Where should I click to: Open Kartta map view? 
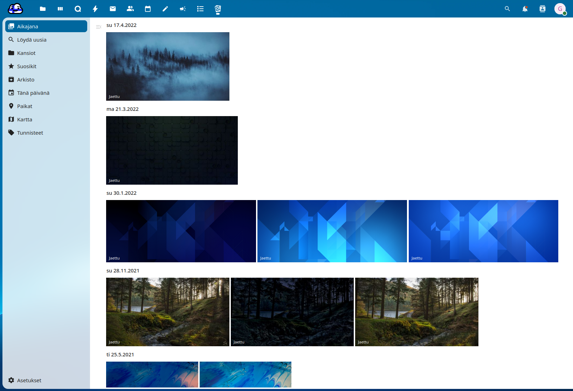(46, 119)
